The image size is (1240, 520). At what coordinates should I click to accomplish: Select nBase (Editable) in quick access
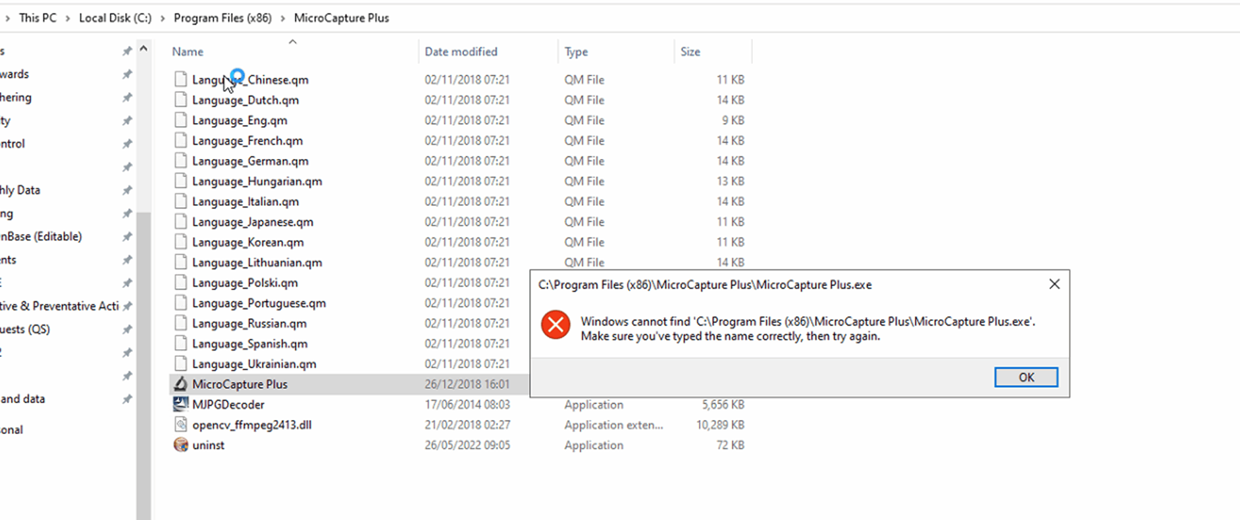[41, 237]
